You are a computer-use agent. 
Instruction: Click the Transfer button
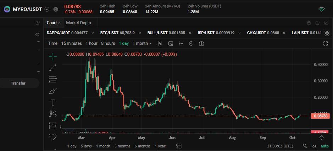(18, 83)
